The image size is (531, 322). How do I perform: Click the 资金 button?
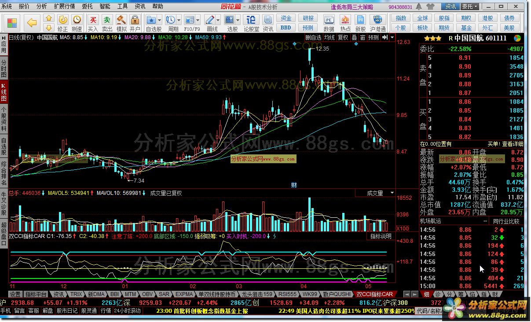tap(286, 18)
